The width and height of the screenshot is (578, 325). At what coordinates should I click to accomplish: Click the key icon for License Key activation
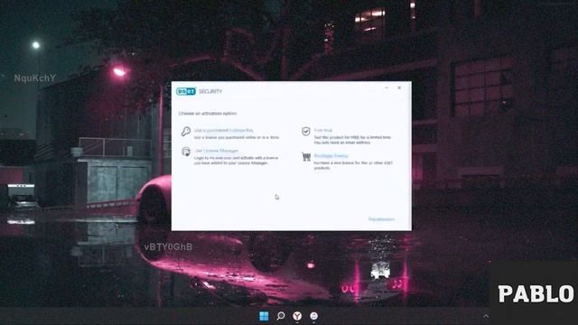186,131
